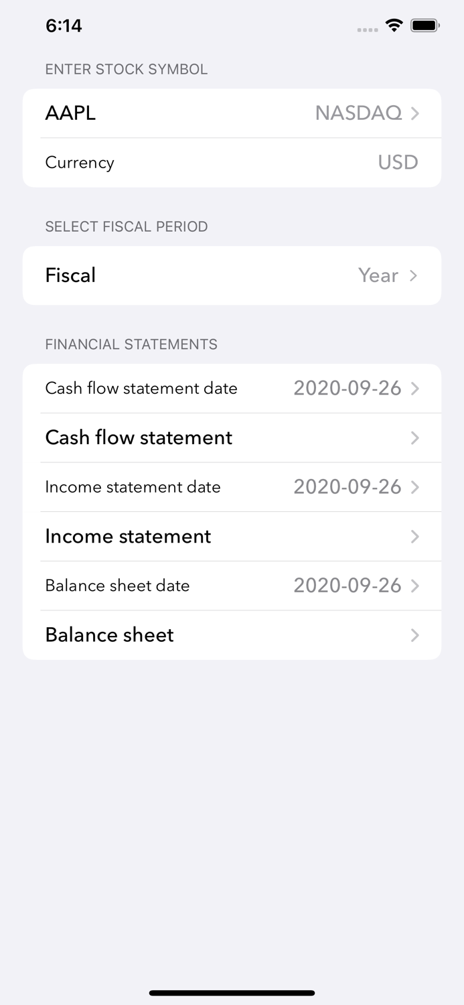Tap the battery indicator icon
The width and height of the screenshot is (464, 1005).
[x=425, y=25]
